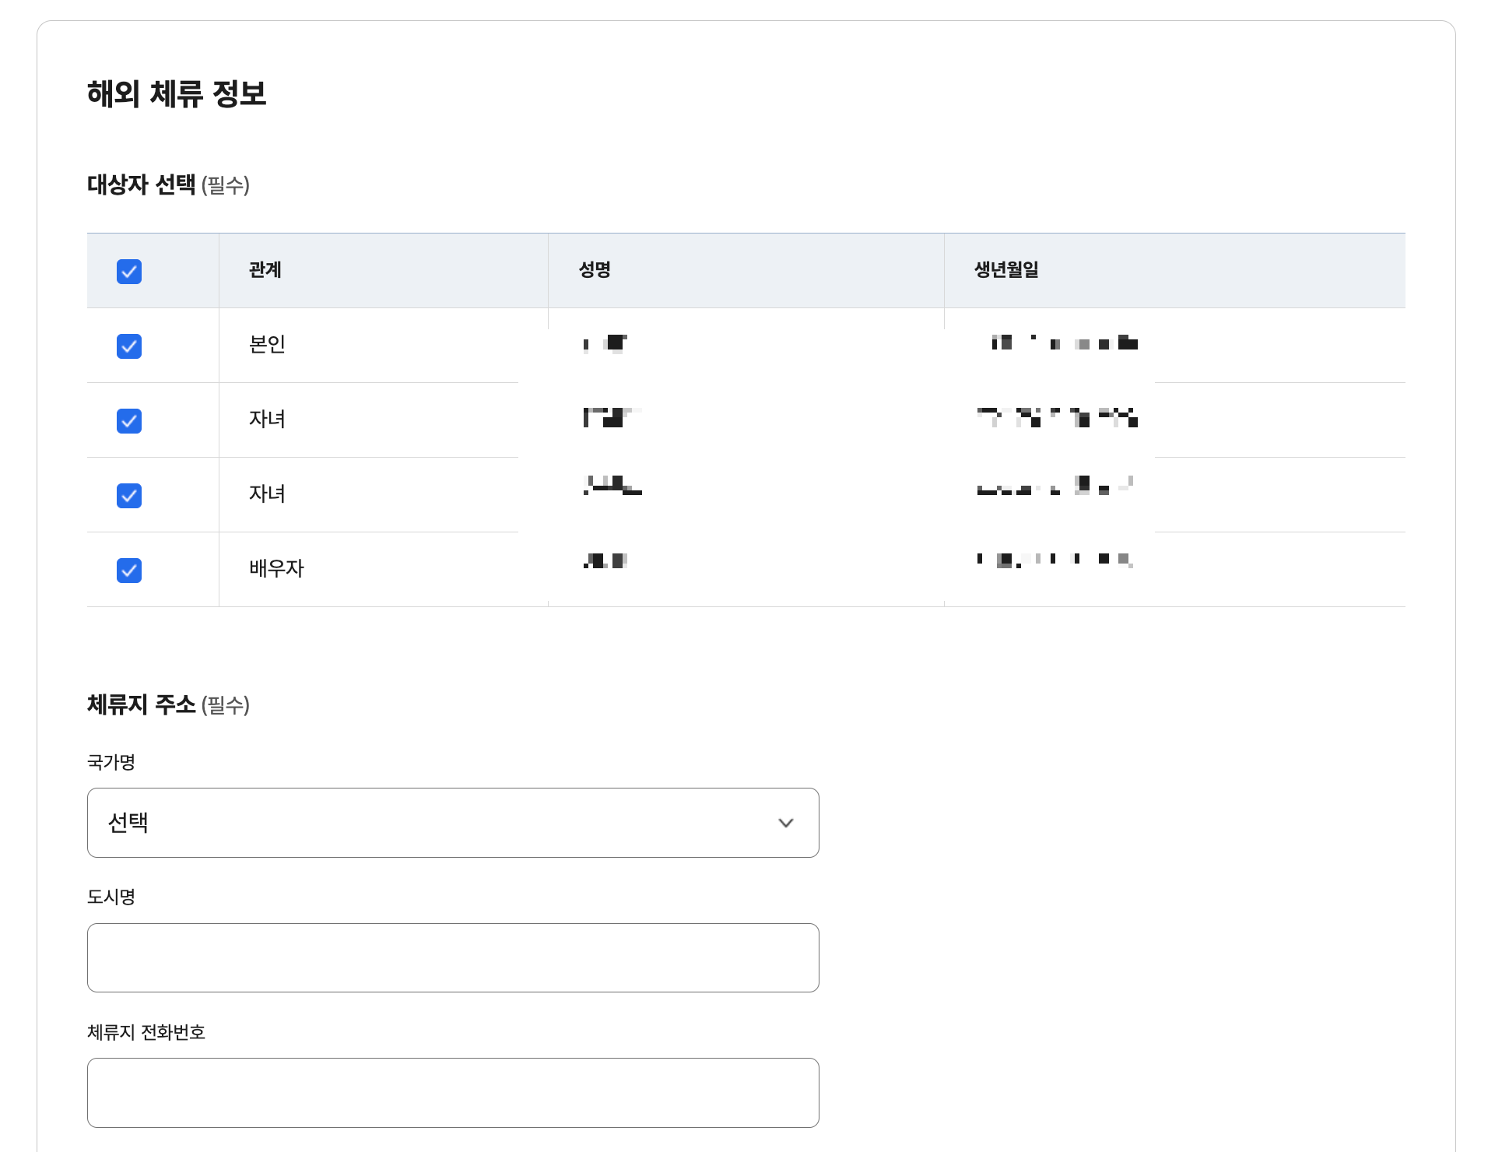This screenshot has height=1152, width=1502.
Task: Select the 본인 relationship cell
Action: [x=267, y=344]
